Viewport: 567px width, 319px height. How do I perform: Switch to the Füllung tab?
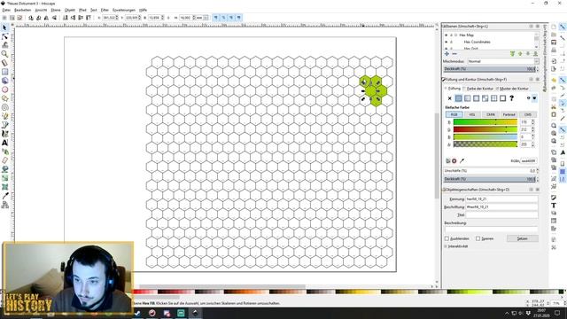453,89
